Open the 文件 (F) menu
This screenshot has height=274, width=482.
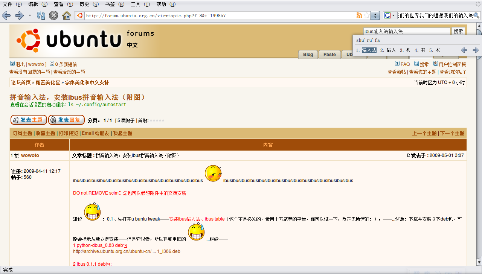12,4
